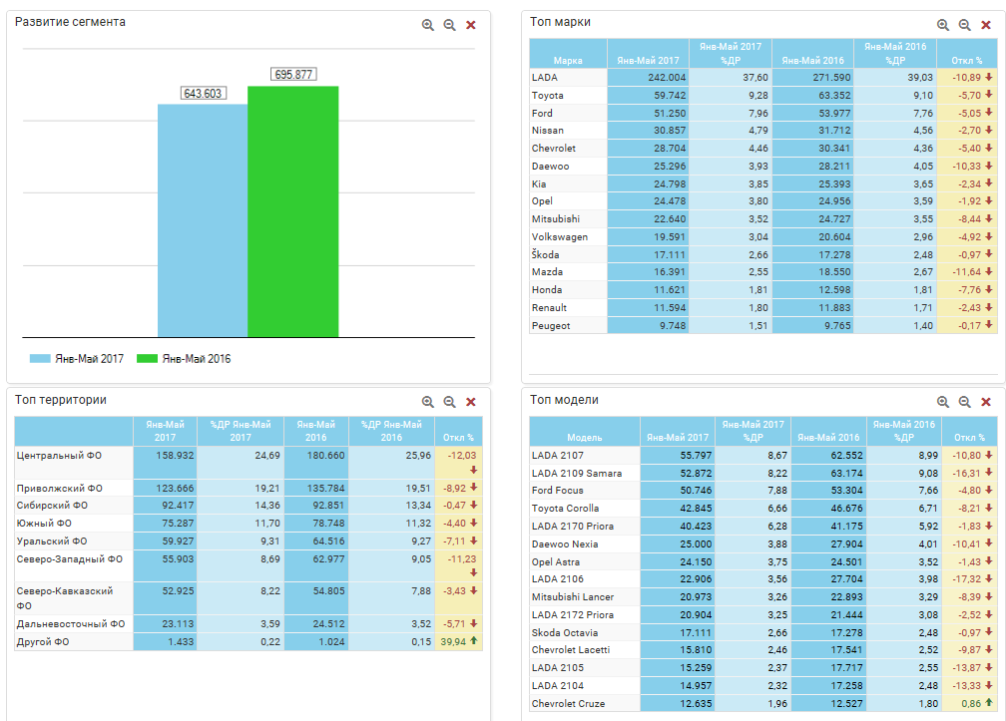Click Откл % header in Топ территории table
This screenshot has width=1006, height=721.
(458, 437)
